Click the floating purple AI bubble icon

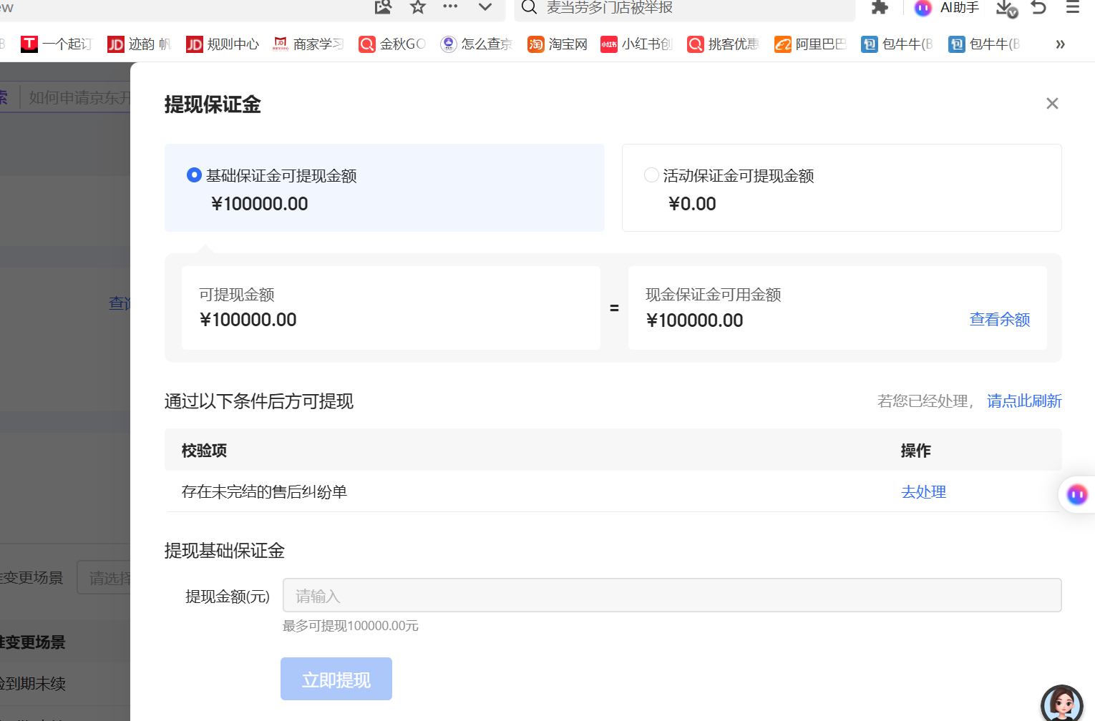[x=1077, y=494]
